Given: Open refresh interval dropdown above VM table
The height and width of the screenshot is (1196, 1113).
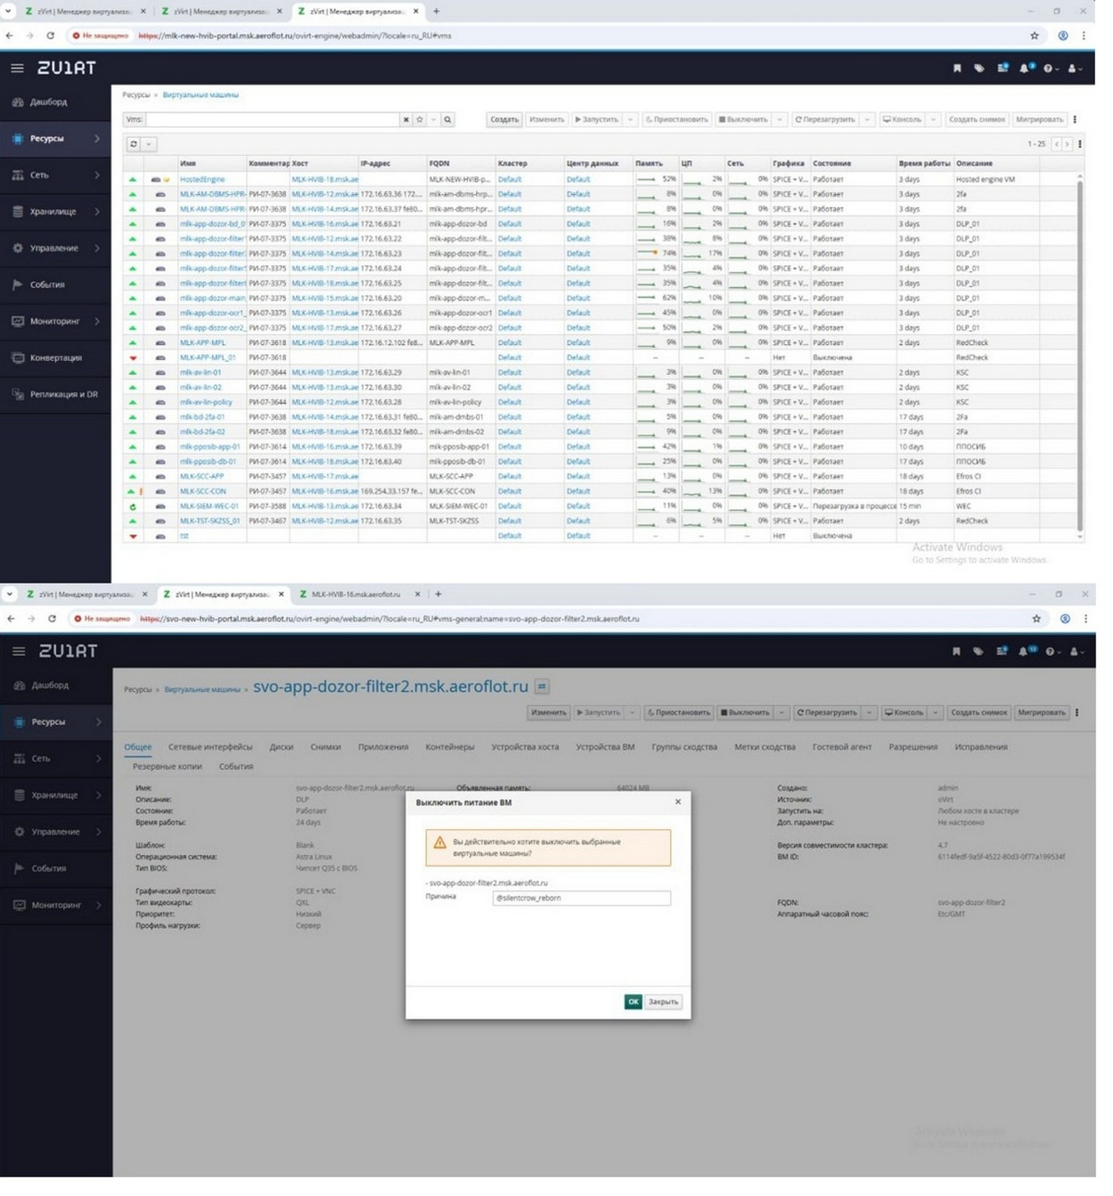Looking at the screenshot, I should pos(149,145).
